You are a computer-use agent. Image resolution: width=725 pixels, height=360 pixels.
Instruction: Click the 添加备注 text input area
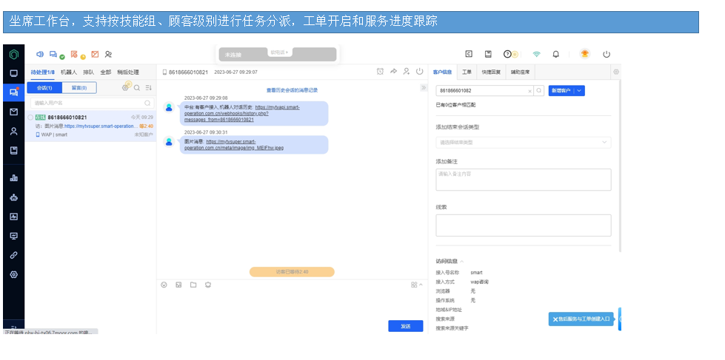(x=523, y=180)
